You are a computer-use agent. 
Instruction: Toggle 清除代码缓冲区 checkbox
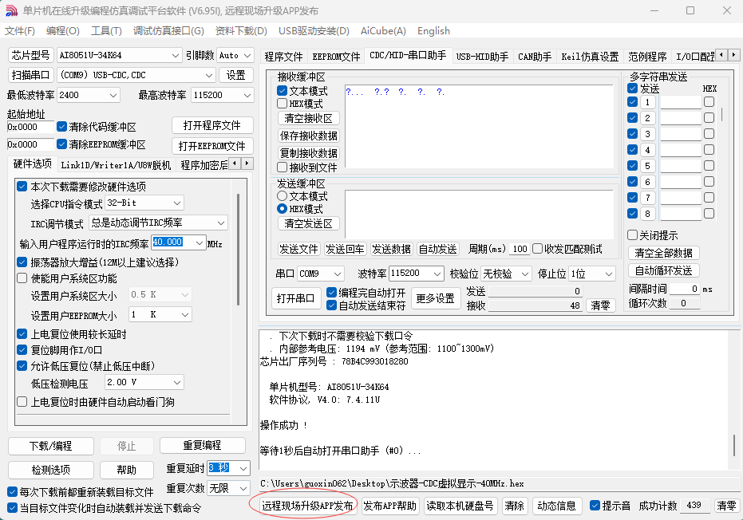pyautogui.click(x=61, y=127)
